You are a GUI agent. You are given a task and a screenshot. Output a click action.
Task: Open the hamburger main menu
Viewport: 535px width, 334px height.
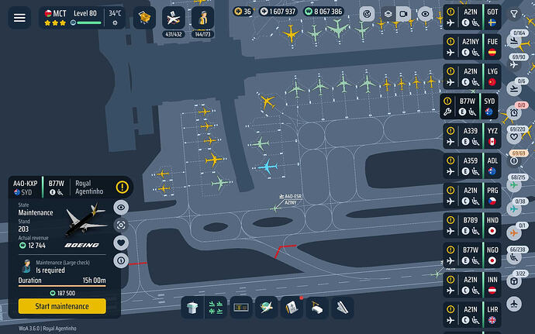click(x=19, y=18)
